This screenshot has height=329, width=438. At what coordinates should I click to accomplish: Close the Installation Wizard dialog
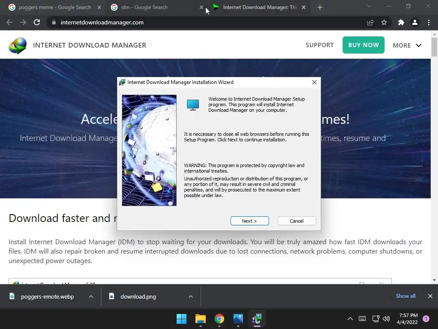314,82
